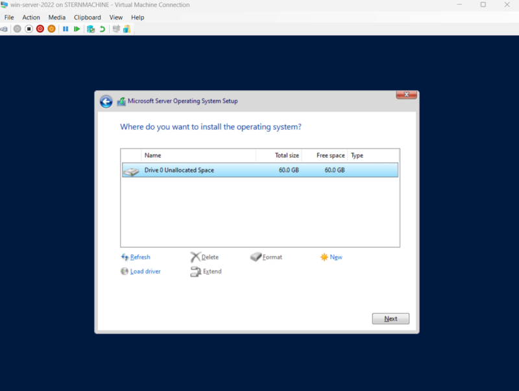Screen dimensions: 519x391
Task: Open the Action menu
Action: (x=31, y=18)
